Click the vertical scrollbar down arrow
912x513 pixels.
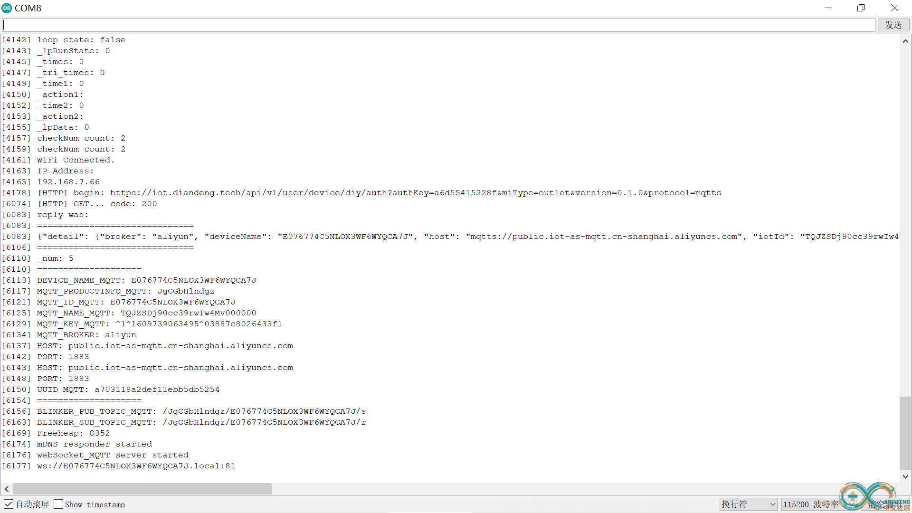(905, 476)
